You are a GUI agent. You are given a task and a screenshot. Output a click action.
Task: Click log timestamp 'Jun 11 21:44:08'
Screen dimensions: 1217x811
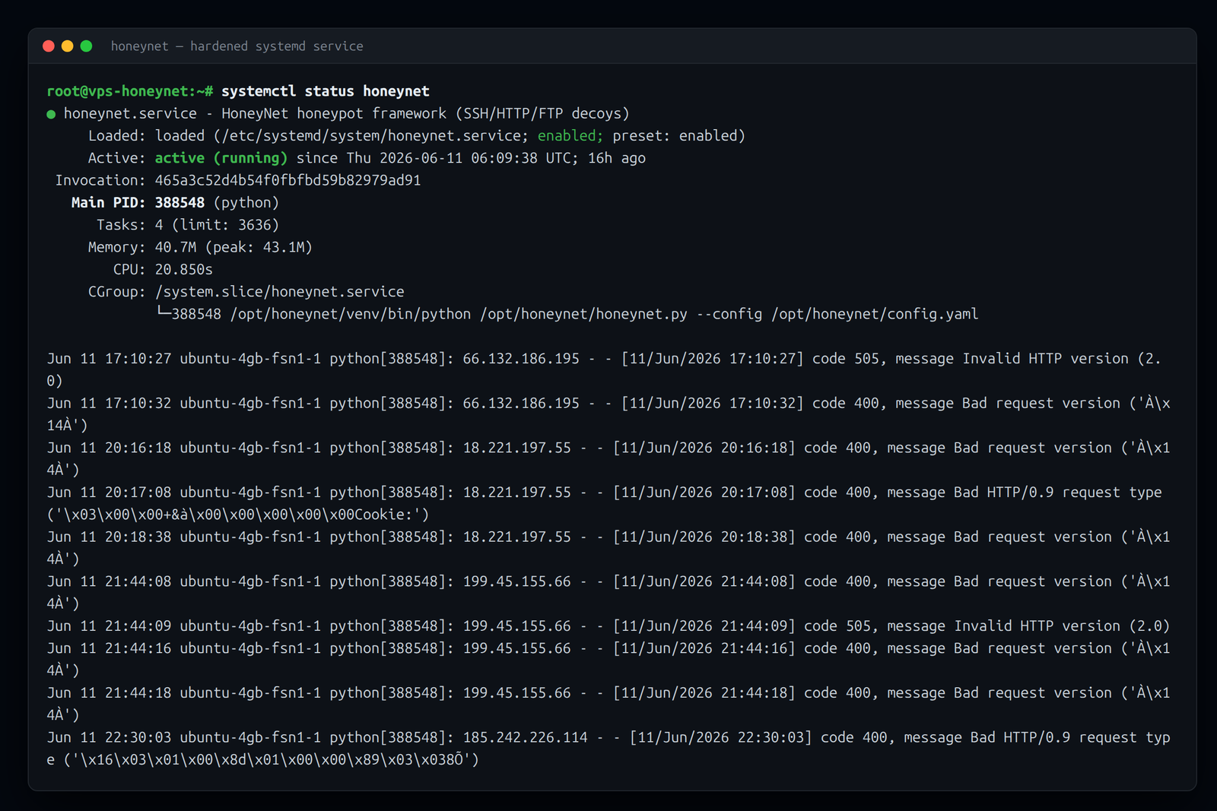(x=110, y=581)
